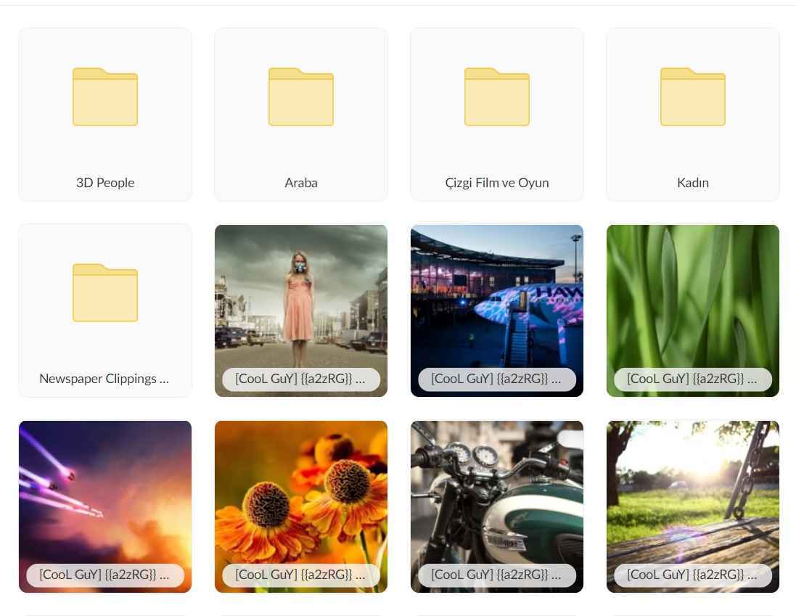Open the Kadın folder icon
The image size is (796, 616).
tap(693, 96)
